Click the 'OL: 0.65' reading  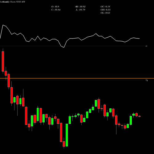pos(105,13)
